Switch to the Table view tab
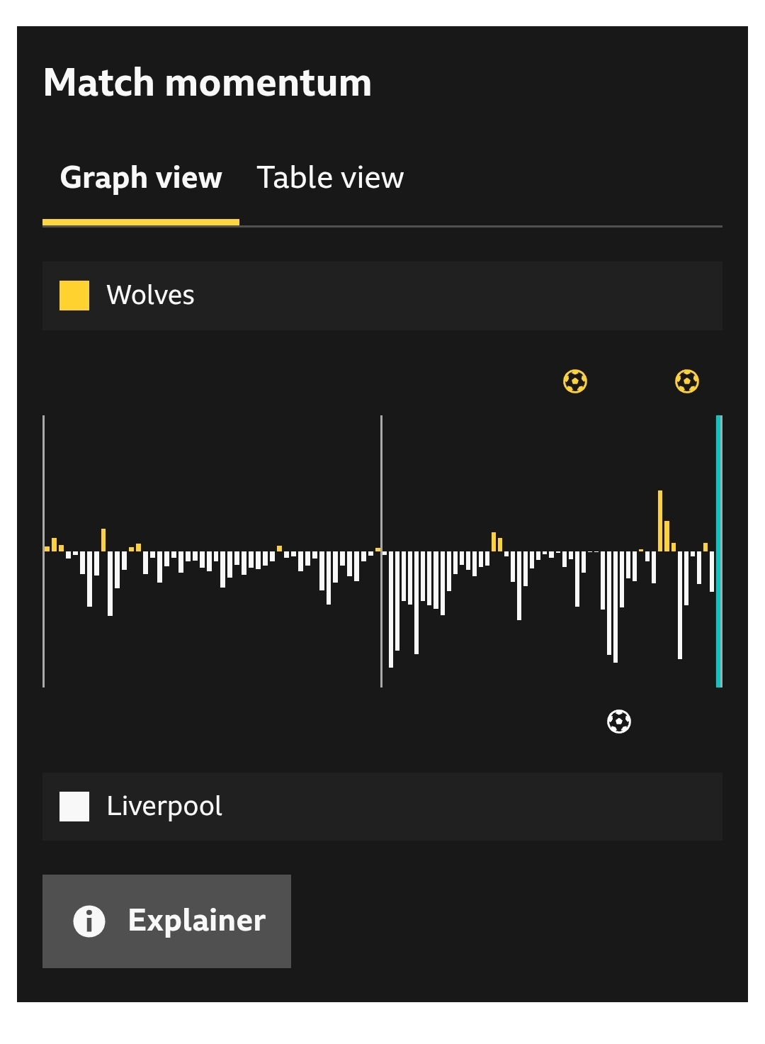The width and height of the screenshot is (765, 1044). point(330,178)
